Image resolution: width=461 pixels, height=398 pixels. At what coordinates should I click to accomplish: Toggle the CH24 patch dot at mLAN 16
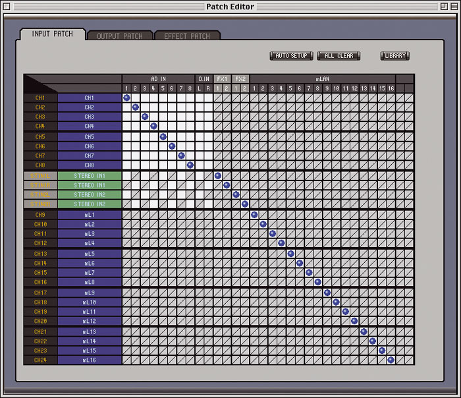coord(391,360)
